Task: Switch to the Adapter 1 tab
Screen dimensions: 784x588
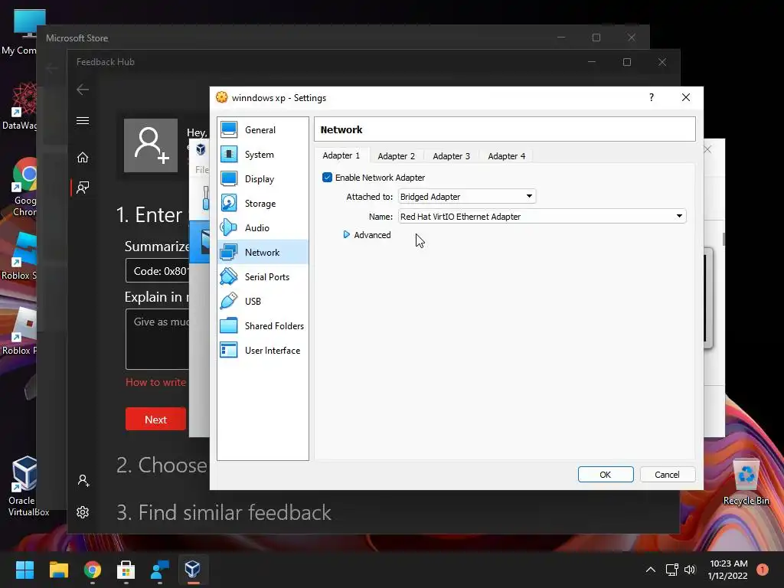Action: tap(341, 155)
